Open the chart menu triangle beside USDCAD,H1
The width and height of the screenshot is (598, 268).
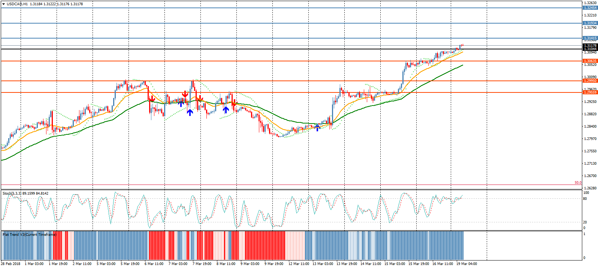3,4
